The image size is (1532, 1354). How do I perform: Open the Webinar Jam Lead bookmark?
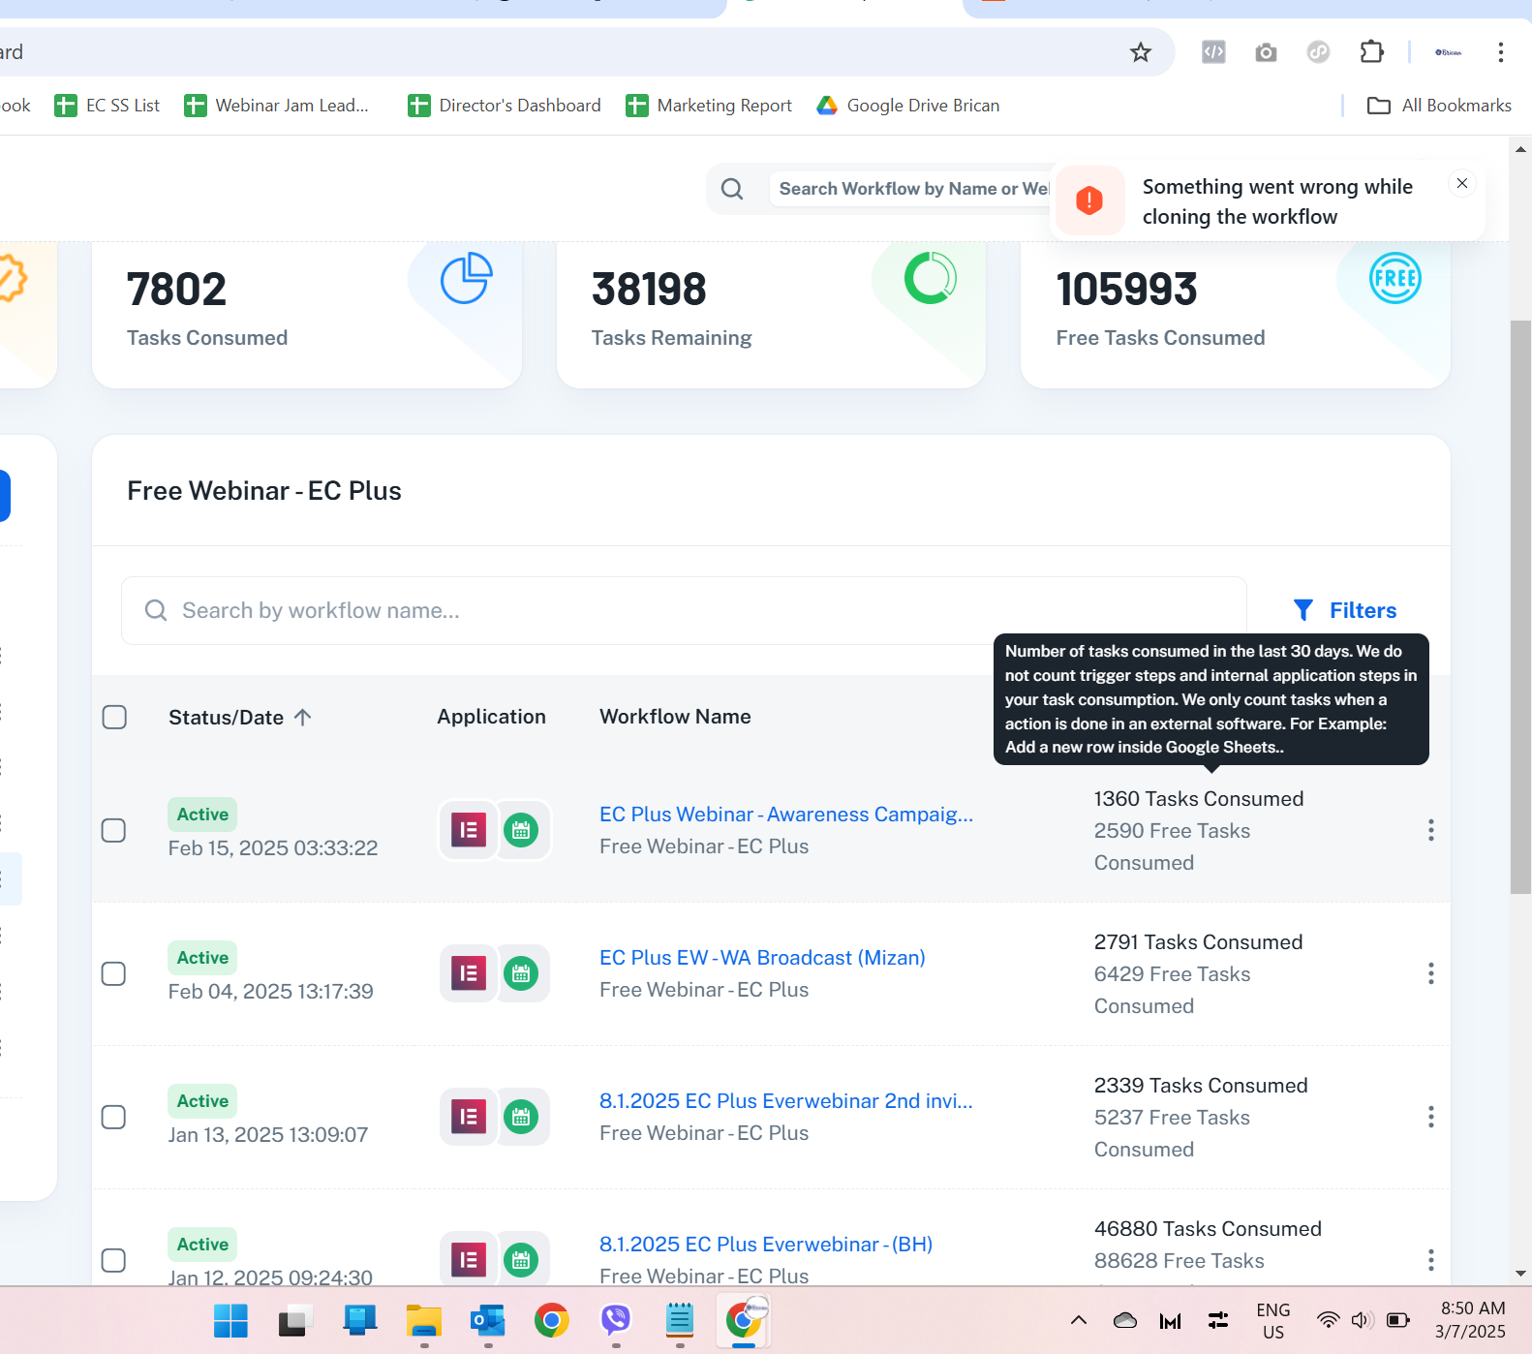277,106
